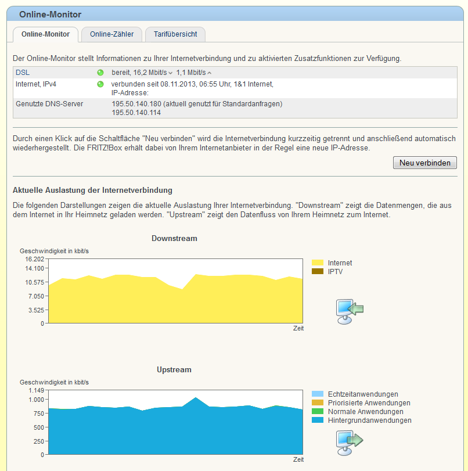The height and width of the screenshot is (471, 468).
Task: Open the DSL link
Action: point(23,73)
